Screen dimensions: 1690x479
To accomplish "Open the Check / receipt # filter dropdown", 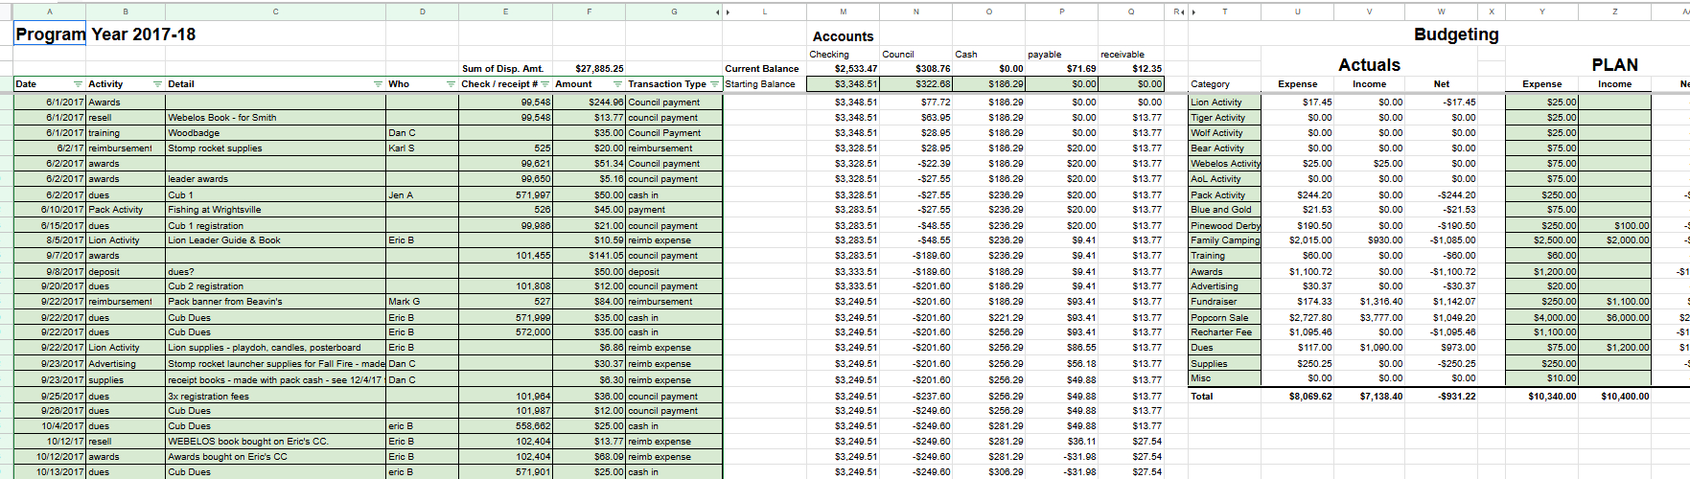I will 545,84.
